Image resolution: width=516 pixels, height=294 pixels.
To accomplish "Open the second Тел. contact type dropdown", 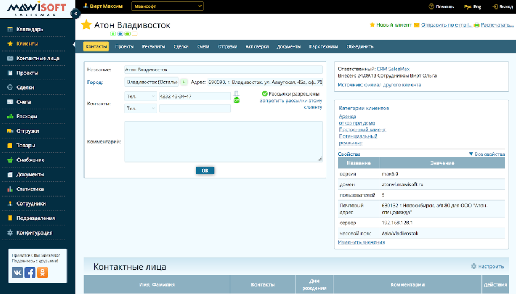I will pyautogui.click(x=141, y=108).
